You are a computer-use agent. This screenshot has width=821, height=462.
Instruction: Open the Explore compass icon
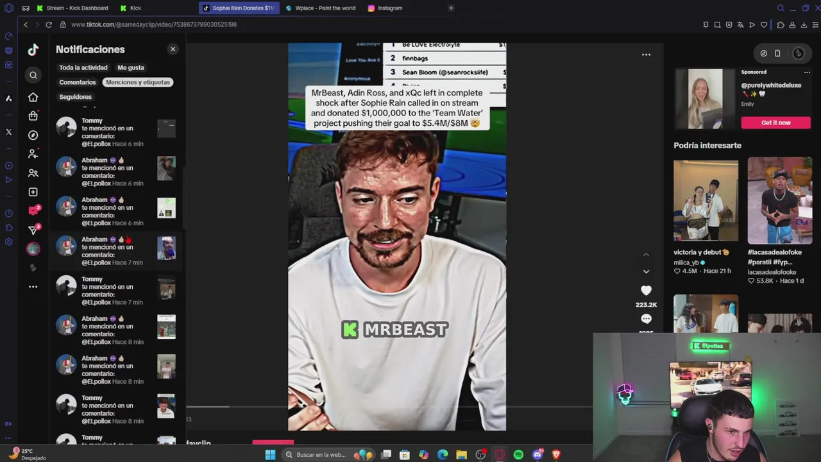click(x=33, y=135)
